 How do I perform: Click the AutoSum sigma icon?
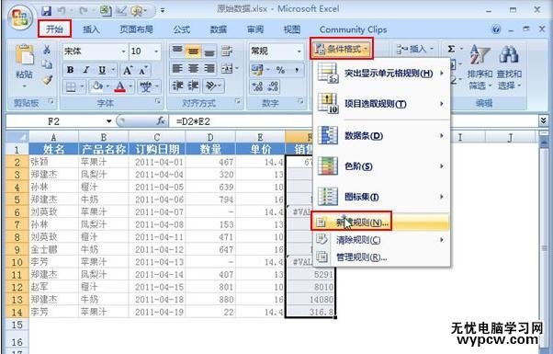pyautogui.click(x=451, y=49)
